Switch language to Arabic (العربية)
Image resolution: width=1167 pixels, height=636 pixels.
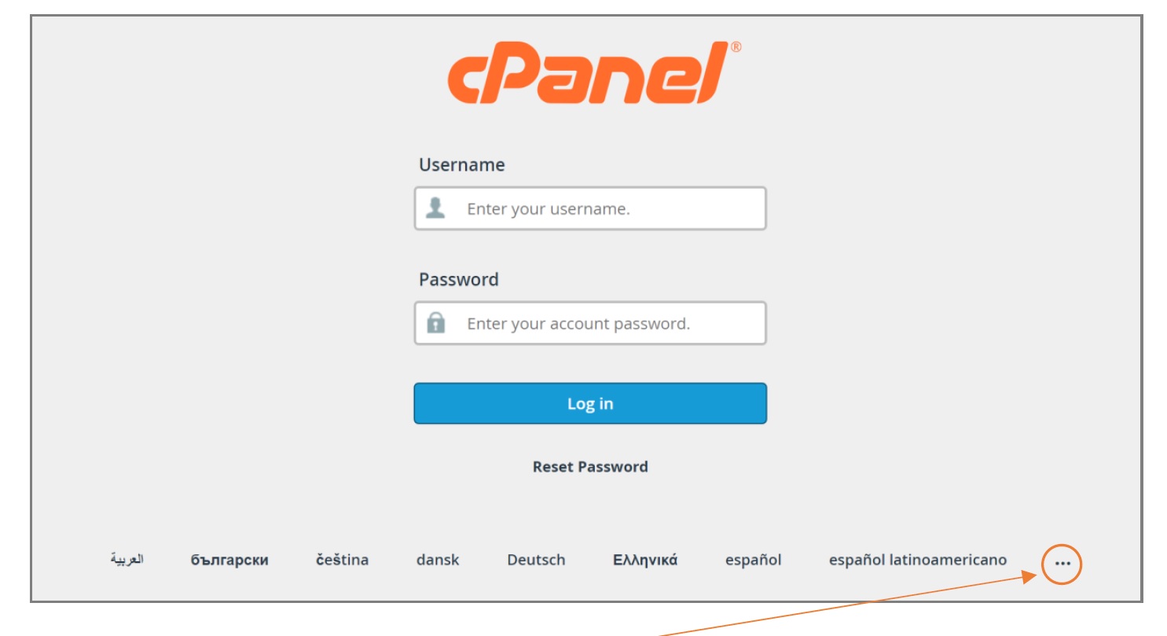tap(127, 560)
